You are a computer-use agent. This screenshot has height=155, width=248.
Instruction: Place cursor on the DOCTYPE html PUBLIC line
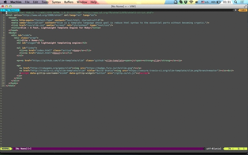pos(80,13)
